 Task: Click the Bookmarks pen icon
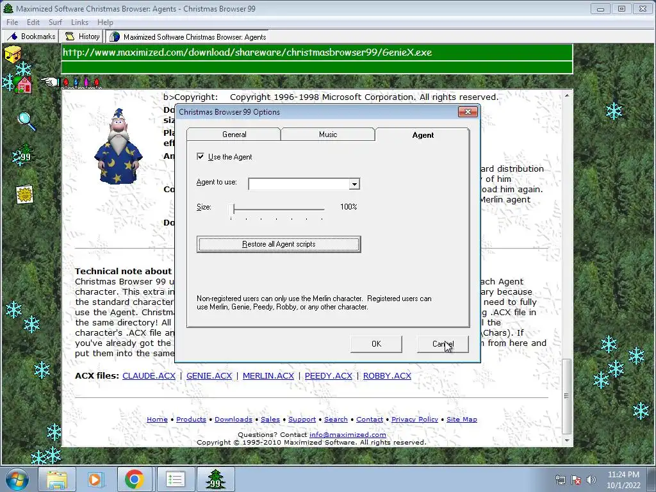12,37
